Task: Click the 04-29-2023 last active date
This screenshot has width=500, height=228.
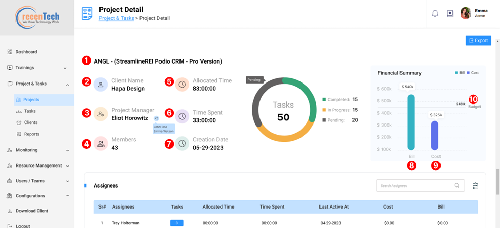Action: click(x=330, y=223)
